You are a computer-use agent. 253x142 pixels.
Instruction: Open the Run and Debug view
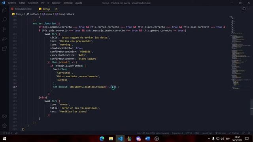(x=4, y=39)
